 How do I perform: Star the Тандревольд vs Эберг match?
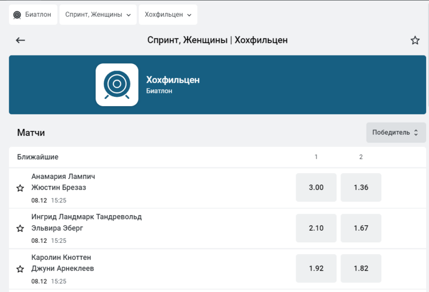(x=20, y=228)
